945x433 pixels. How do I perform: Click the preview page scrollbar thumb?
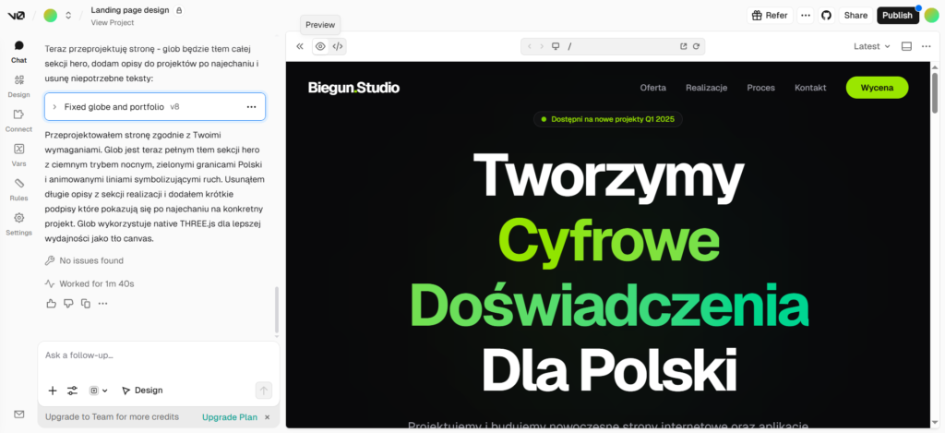[x=935, y=93]
